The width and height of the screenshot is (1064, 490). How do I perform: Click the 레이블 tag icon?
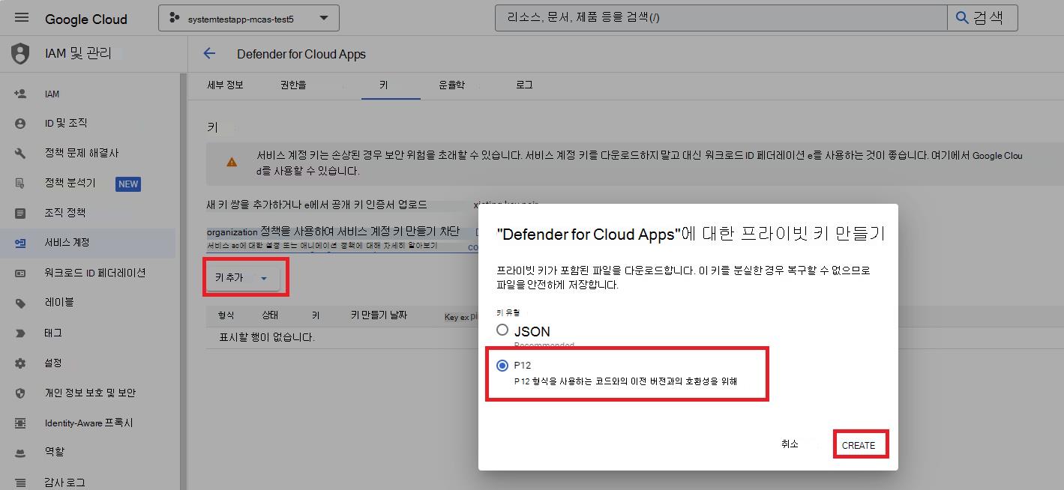[20, 303]
